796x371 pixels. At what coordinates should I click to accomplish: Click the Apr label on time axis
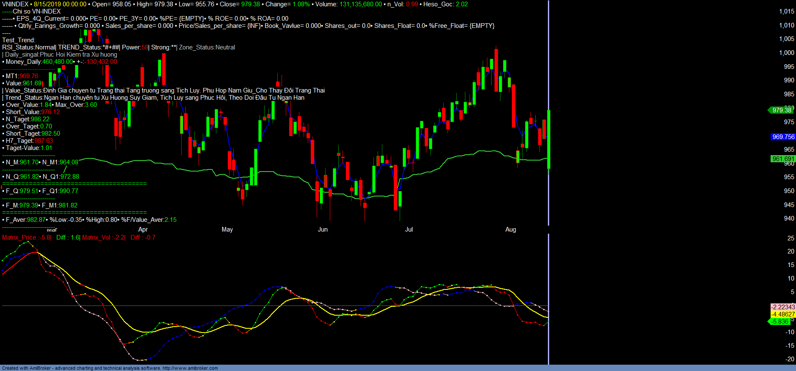tap(143, 229)
